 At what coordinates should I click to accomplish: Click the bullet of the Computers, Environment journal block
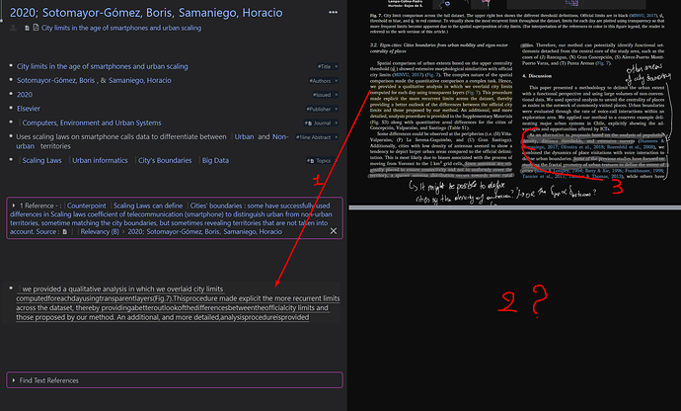click(x=11, y=123)
